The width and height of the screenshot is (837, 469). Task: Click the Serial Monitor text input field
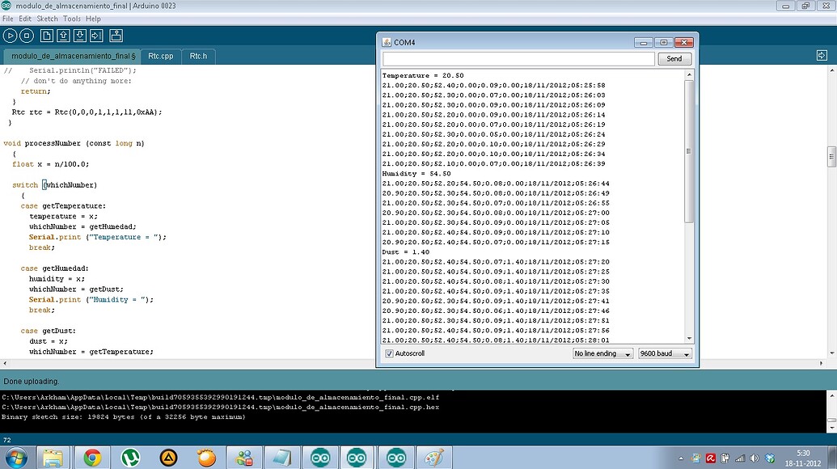coord(518,58)
